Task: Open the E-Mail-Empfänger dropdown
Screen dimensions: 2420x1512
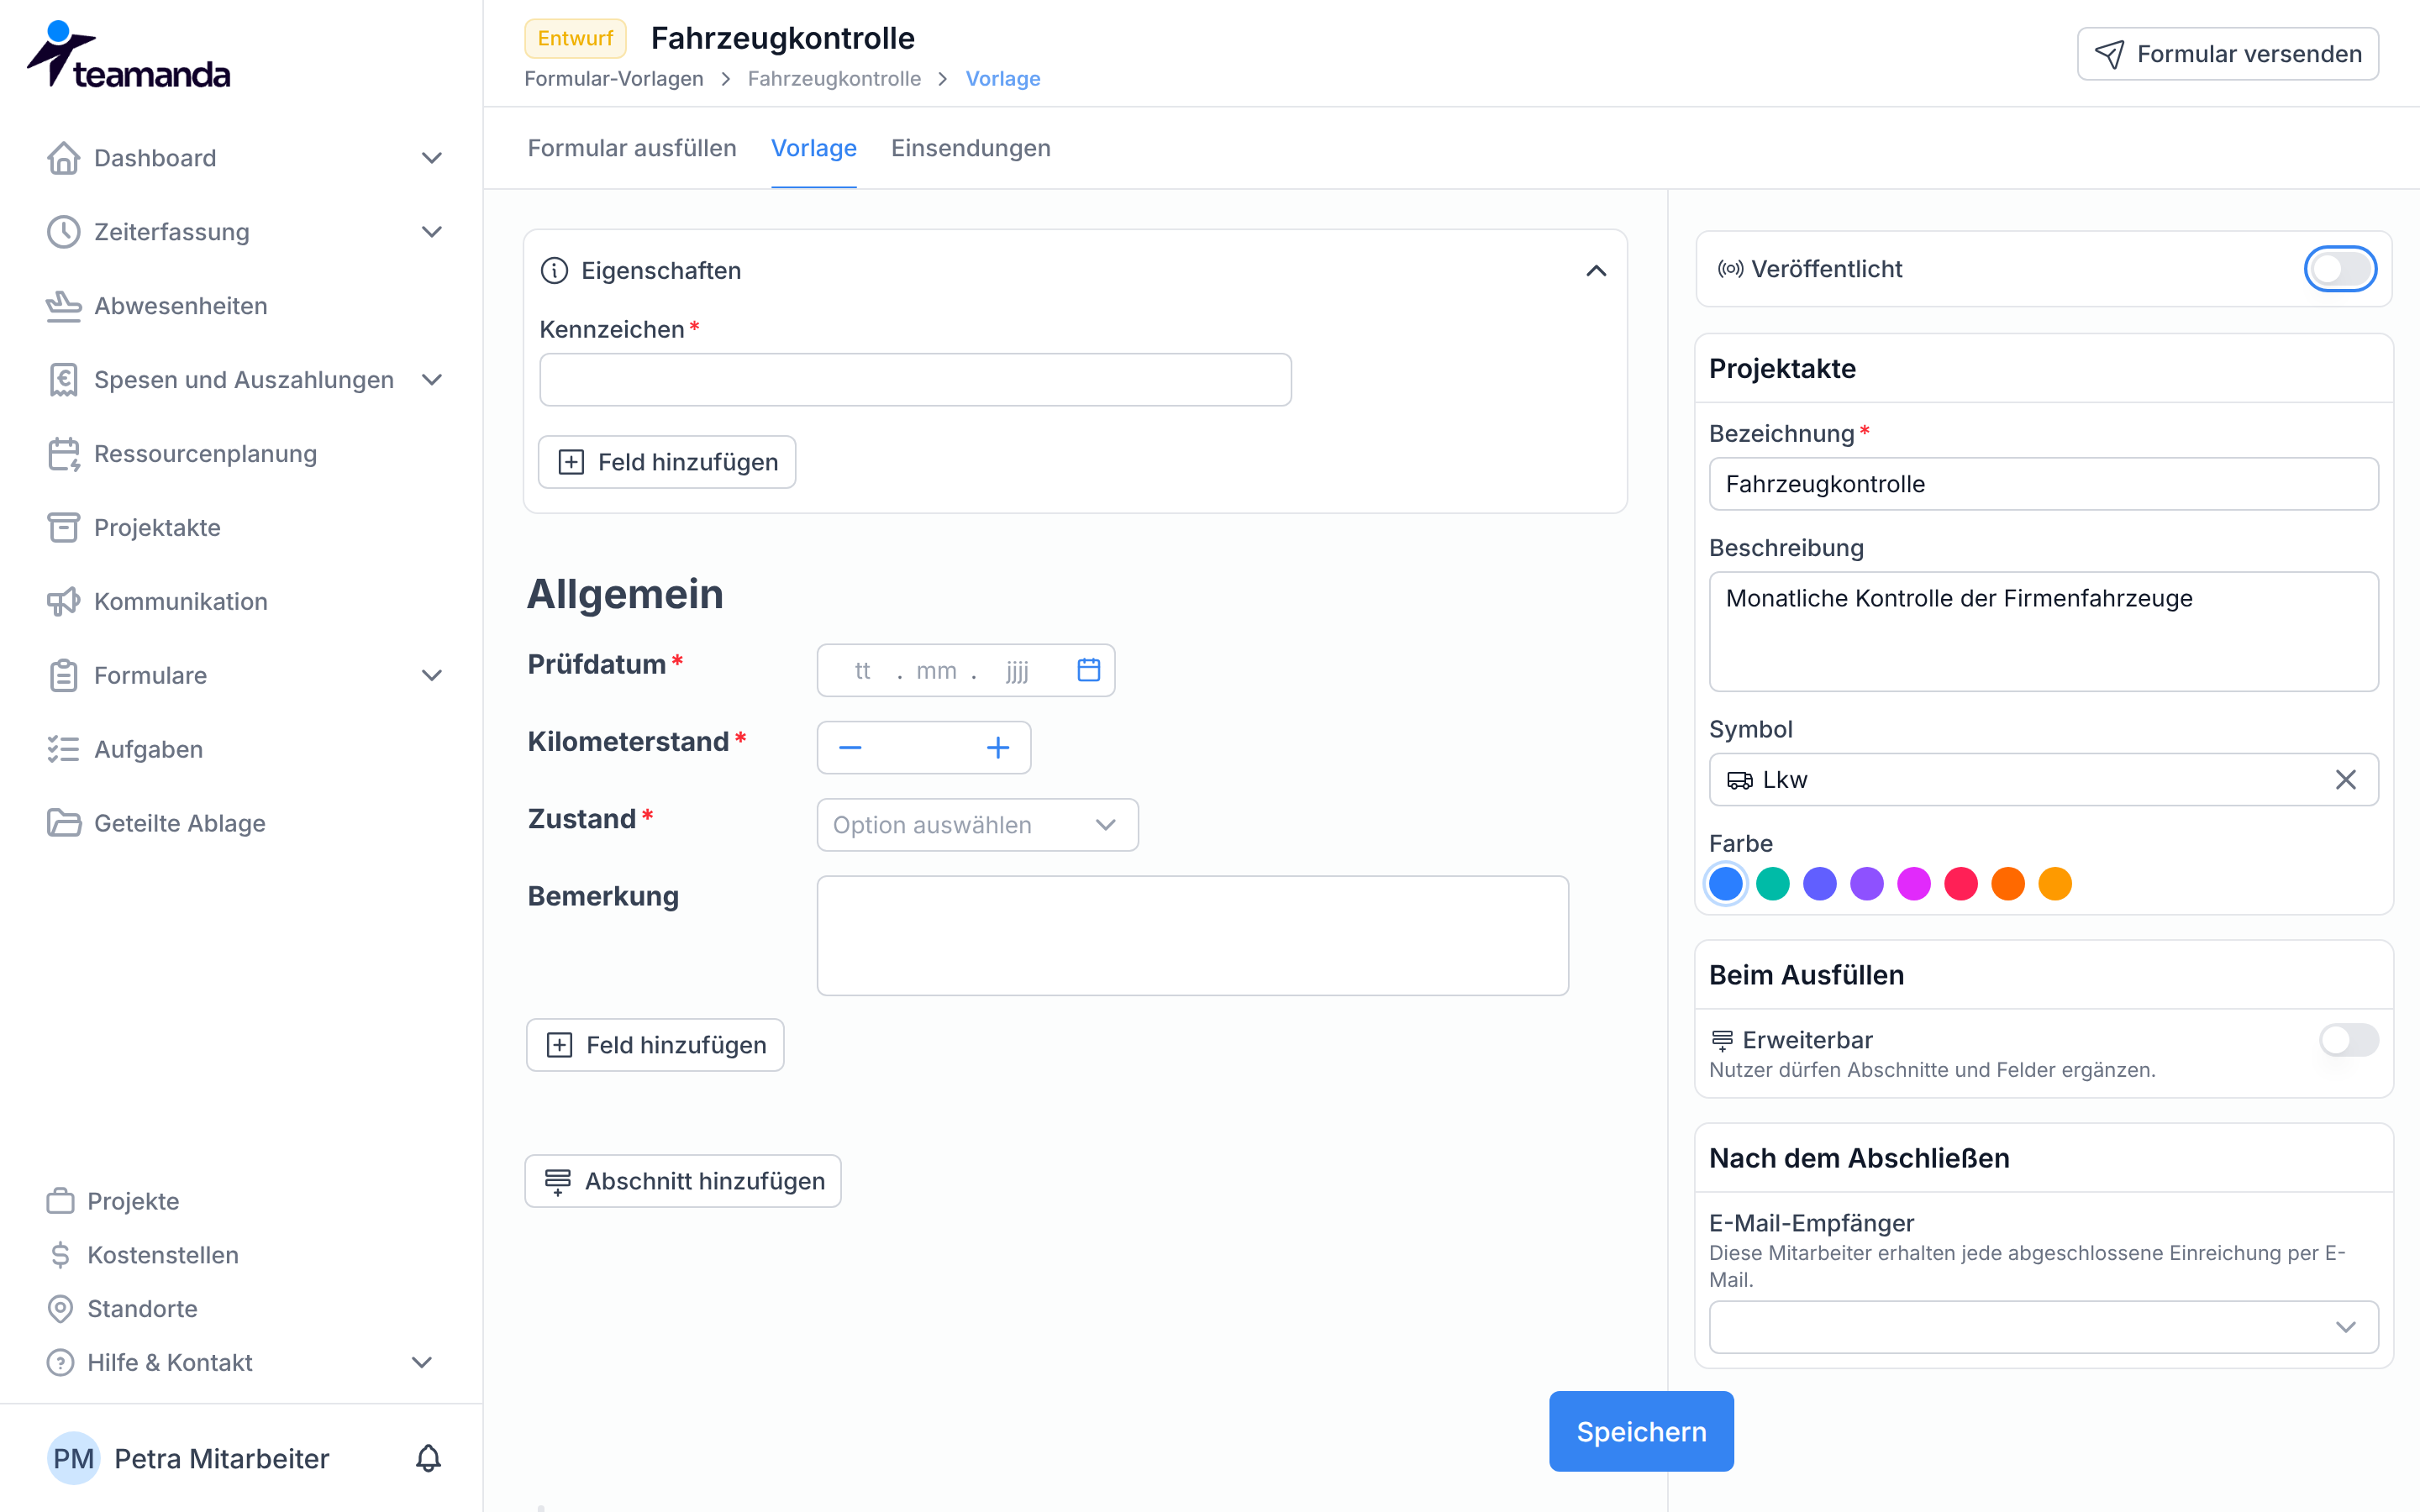Action: 2043,1327
